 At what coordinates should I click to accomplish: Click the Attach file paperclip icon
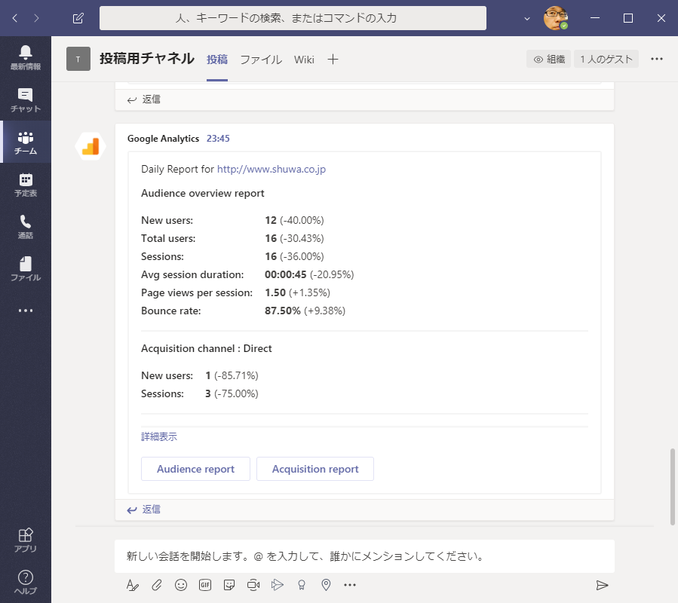(157, 585)
